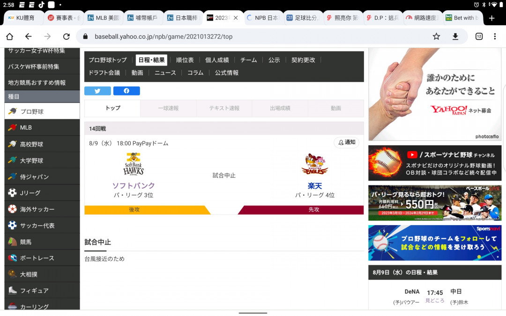Open ドラフト会議 nav item

pyautogui.click(x=104, y=73)
